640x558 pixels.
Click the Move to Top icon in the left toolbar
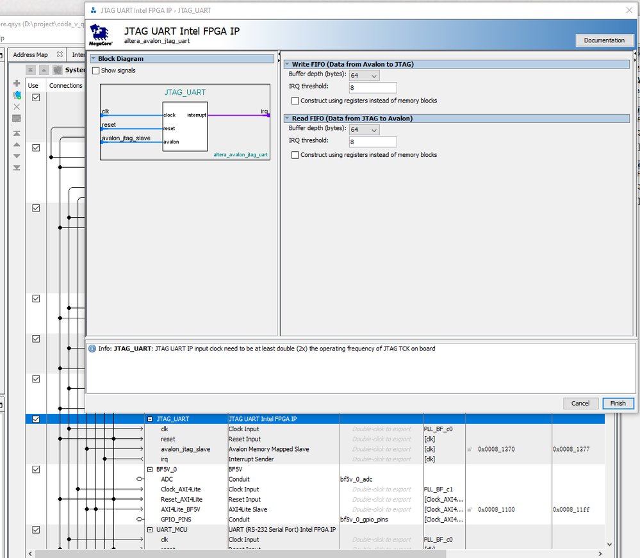[x=17, y=133]
